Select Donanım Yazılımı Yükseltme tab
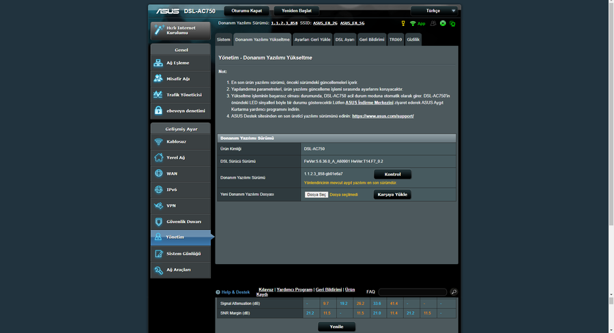 pos(263,40)
